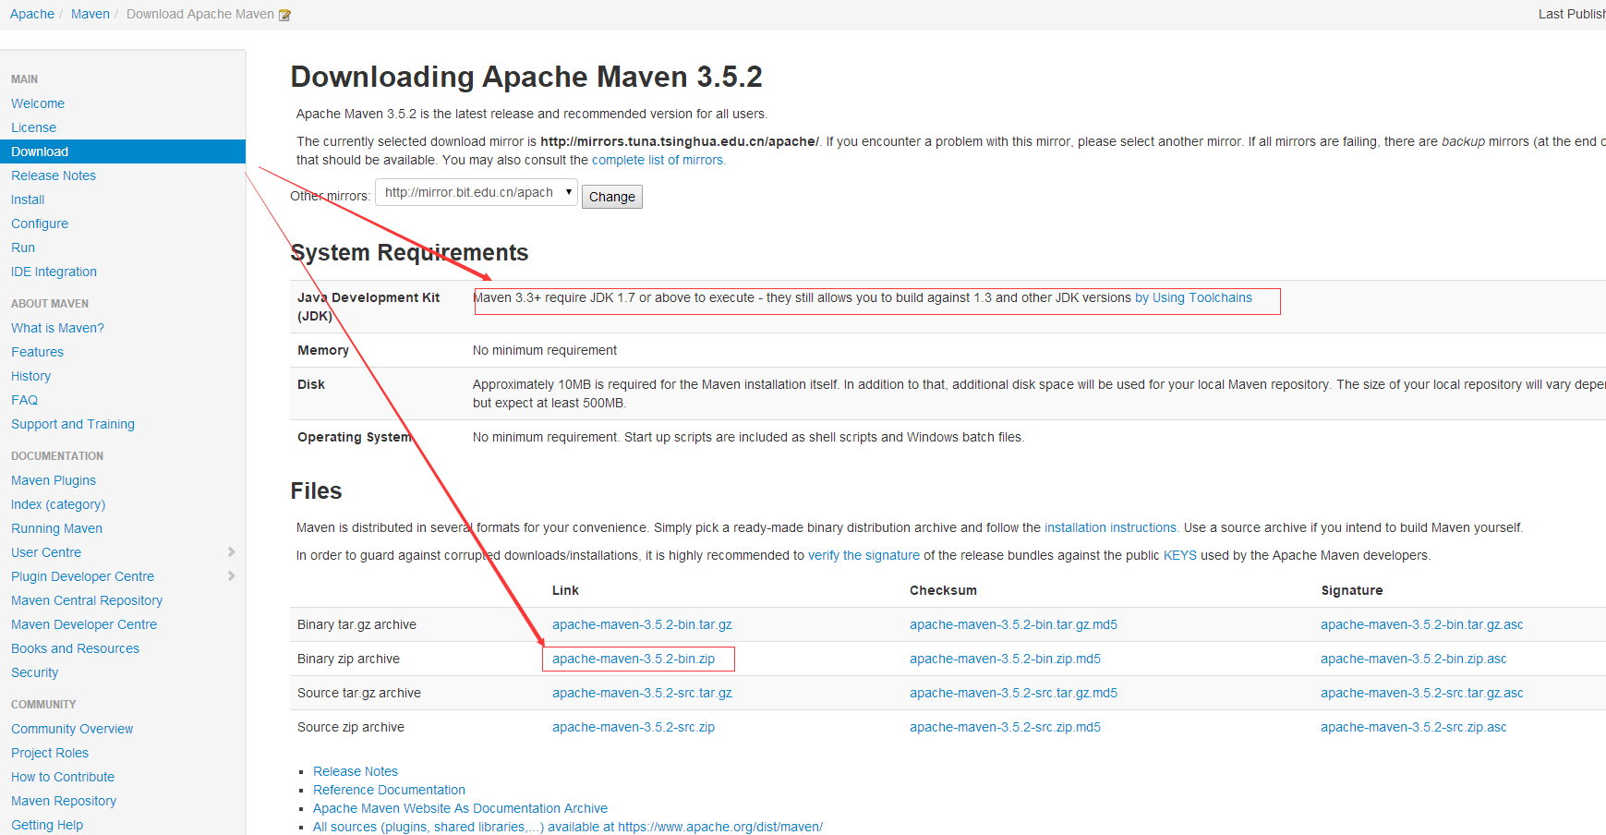Open apache-maven-3.5.2-src.tar.gz.md5 checksum

1013,693
